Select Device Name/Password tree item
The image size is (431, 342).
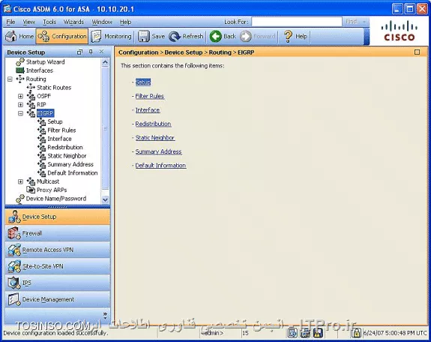click(x=56, y=199)
